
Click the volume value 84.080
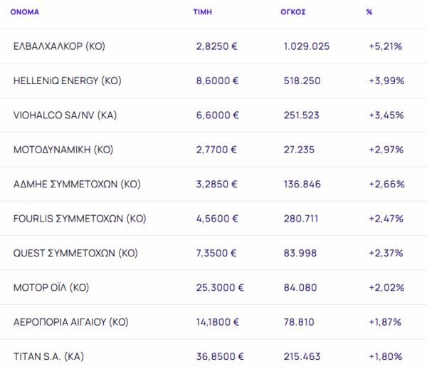[300, 287]
